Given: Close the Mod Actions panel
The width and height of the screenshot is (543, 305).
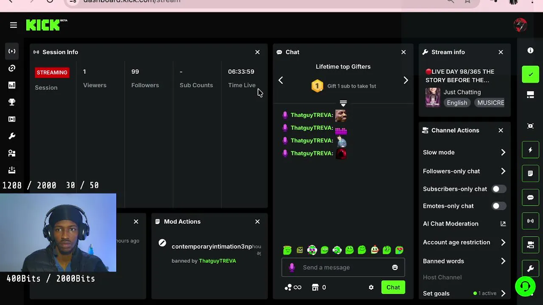Looking at the screenshot, I should 258,222.
